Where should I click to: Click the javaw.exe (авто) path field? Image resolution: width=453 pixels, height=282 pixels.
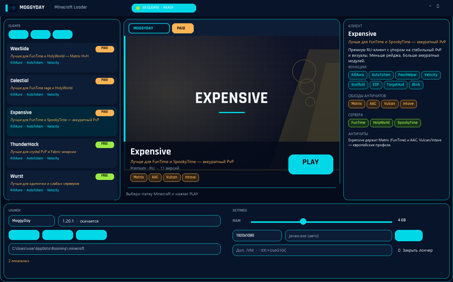[x=339, y=236]
